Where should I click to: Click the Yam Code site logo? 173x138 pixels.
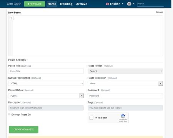(14, 4)
